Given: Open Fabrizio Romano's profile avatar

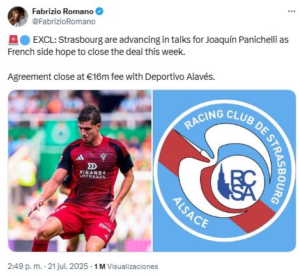Looking at the screenshot, I should [18, 17].
